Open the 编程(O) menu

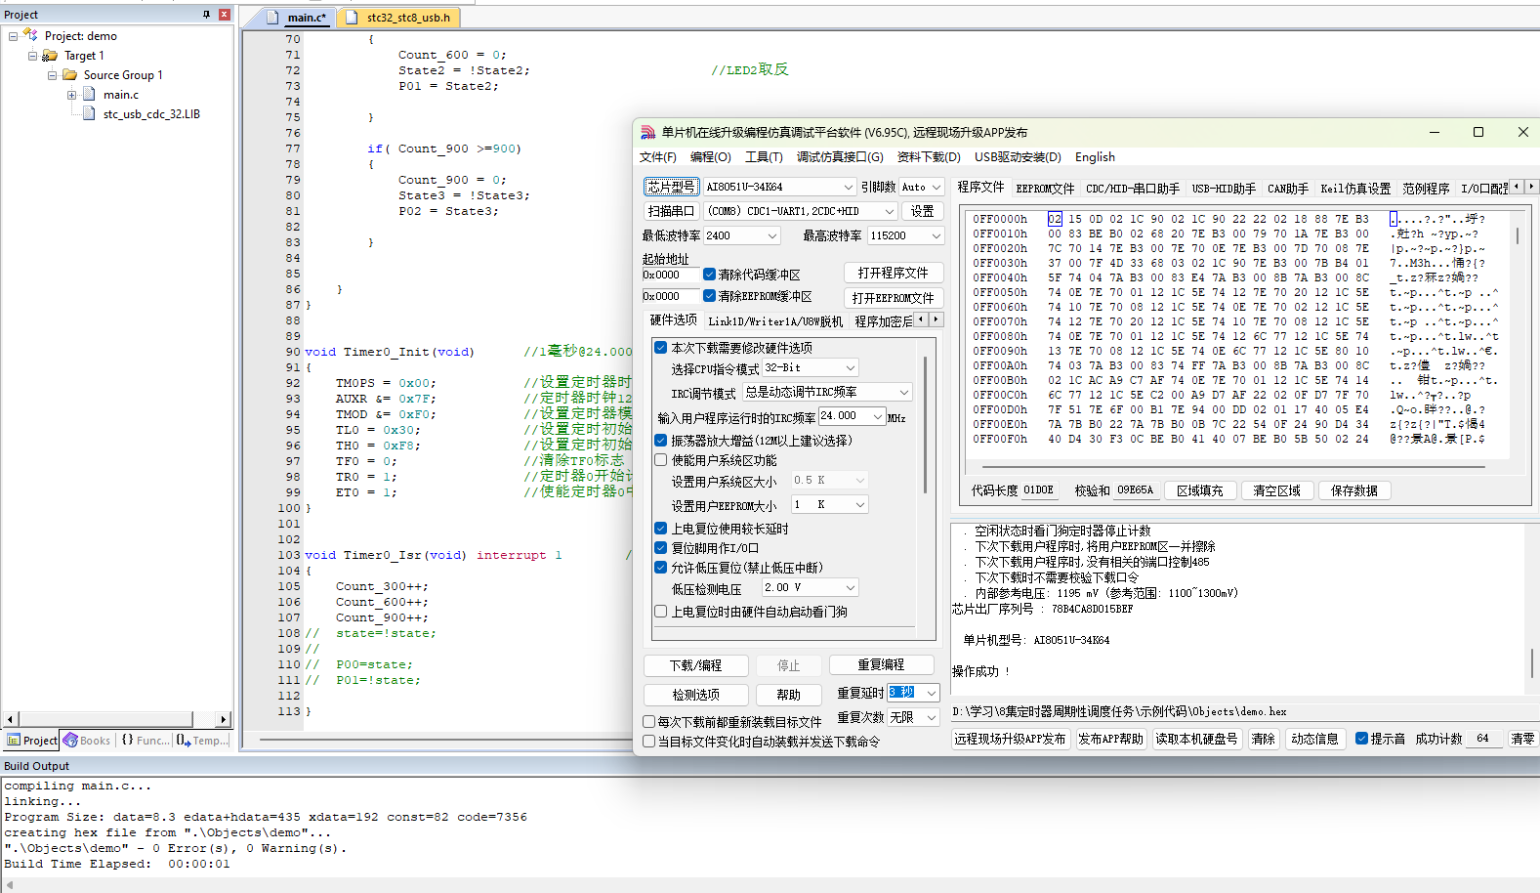[x=710, y=156]
